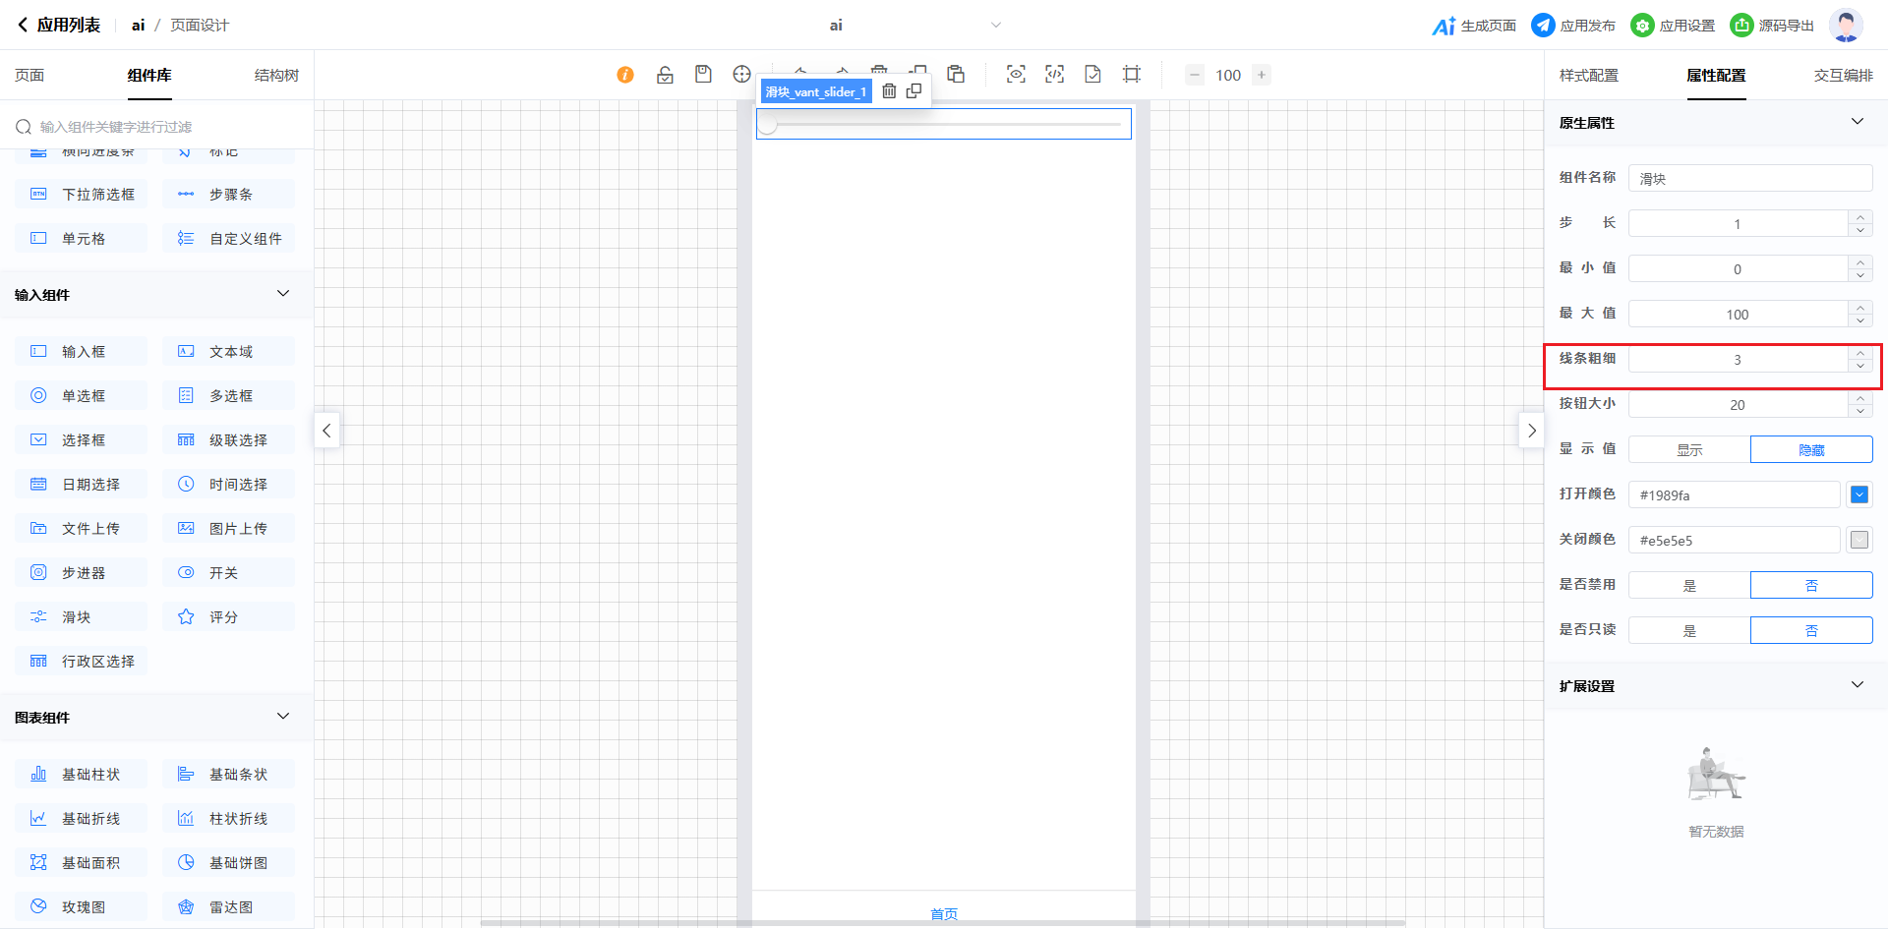Duplicate slider using copy icon beside trash
The width and height of the screenshot is (1888, 929).
tap(914, 91)
